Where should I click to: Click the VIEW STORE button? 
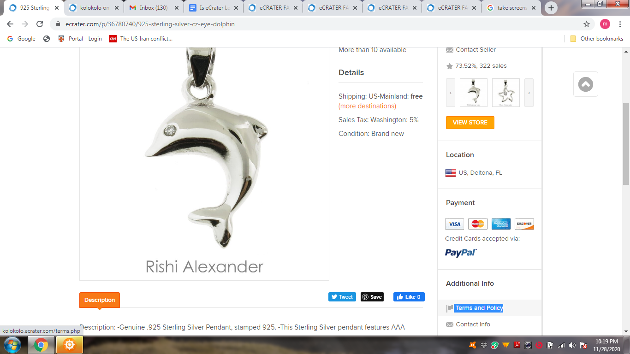(470, 123)
